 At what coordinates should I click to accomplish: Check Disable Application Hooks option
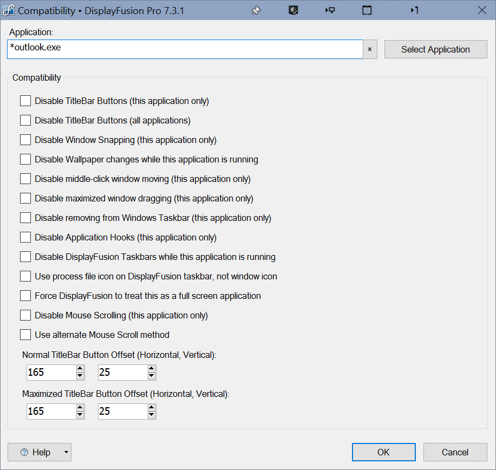(25, 237)
